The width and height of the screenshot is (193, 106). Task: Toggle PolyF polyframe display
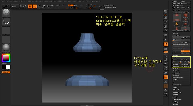point(166,77)
